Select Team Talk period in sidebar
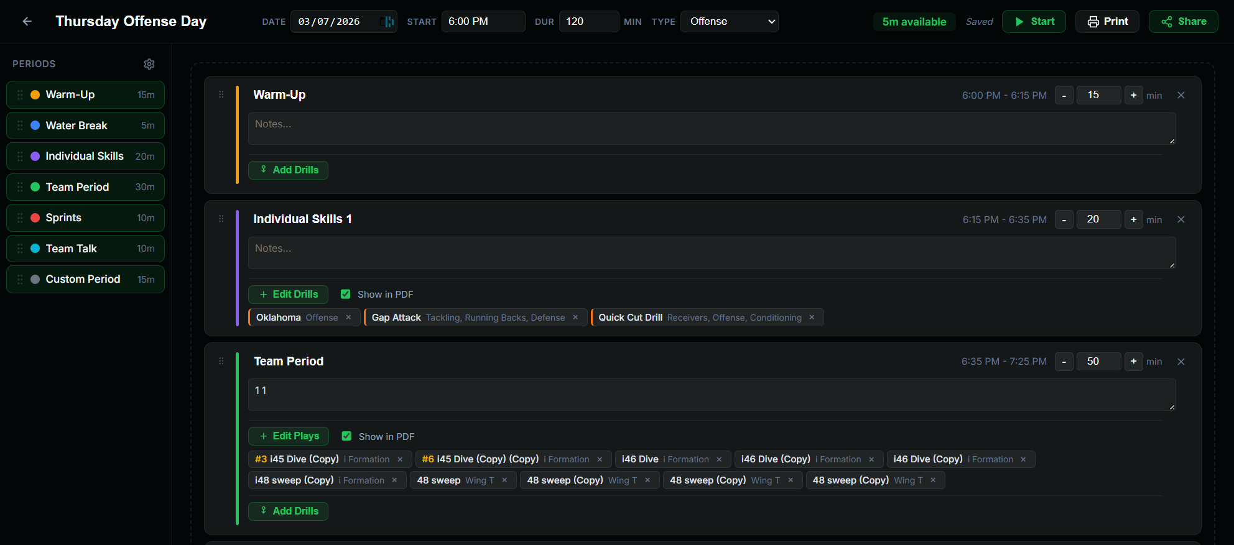 [x=85, y=249]
